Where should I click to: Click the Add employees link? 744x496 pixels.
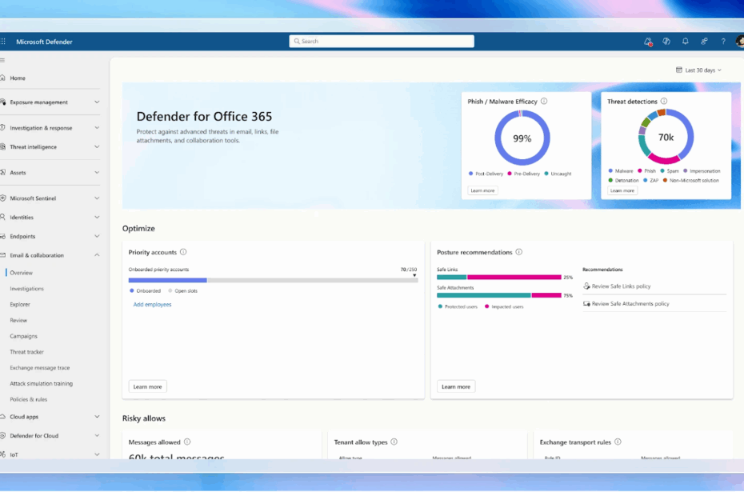(x=152, y=305)
